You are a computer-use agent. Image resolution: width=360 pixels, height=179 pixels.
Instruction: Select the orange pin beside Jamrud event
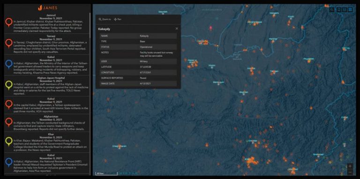click(9, 22)
